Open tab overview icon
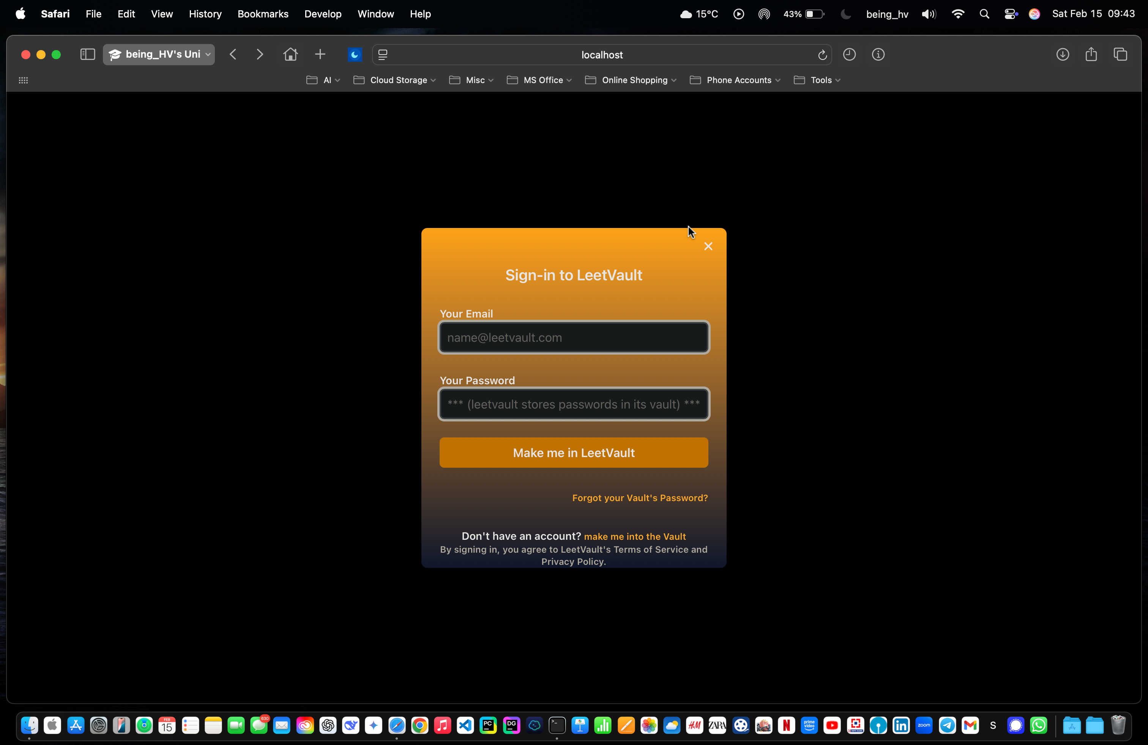Screen dimensions: 1148x745 1120,55
